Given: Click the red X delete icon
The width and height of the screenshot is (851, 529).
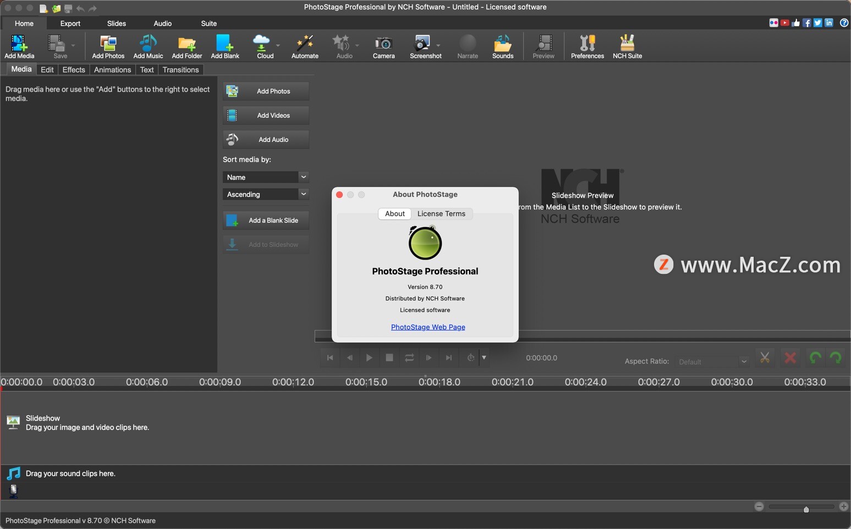Looking at the screenshot, I should (790, 358).
